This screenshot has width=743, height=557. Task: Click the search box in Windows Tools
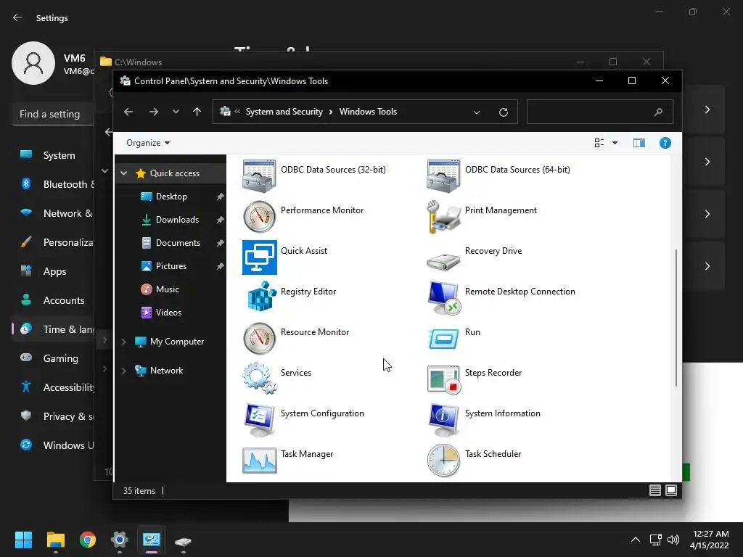point(599,112)
